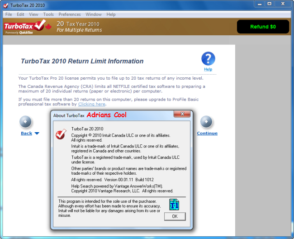This screenshot has width=294, height=239.
Task: Click the T1 document icon in dialog
Action: [x=174, y=204]
